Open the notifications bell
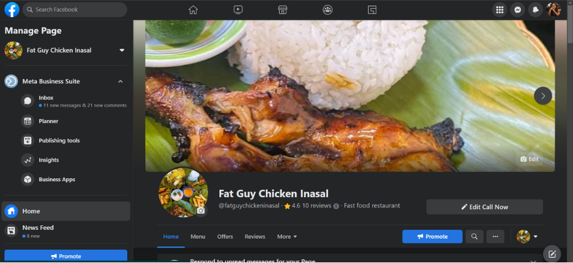The width and height of the screenshot is (573, 263). click(535, 10)
